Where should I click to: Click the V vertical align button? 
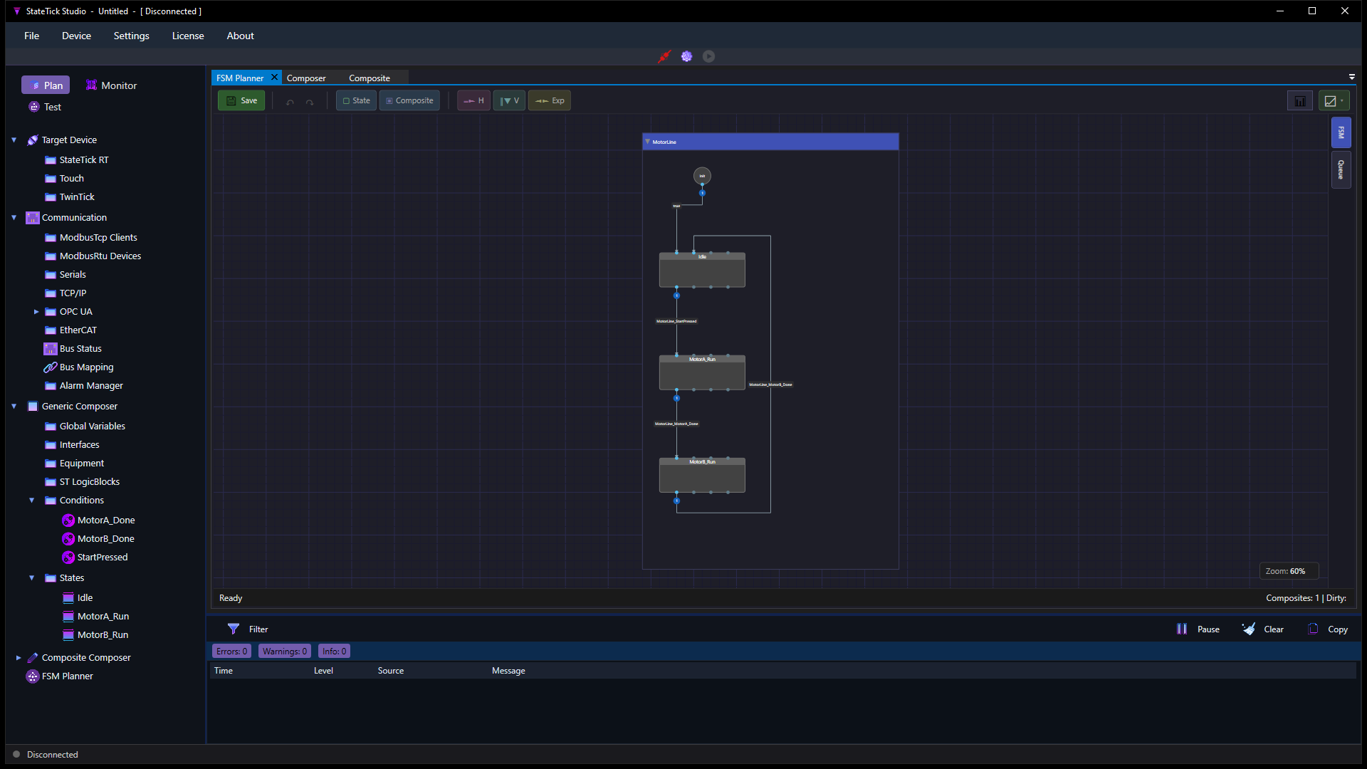click(x=509, y=100)
